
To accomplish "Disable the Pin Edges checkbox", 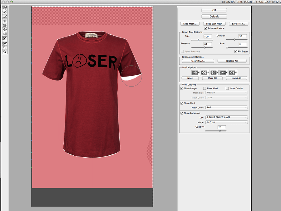I will (x=236, y=51).
